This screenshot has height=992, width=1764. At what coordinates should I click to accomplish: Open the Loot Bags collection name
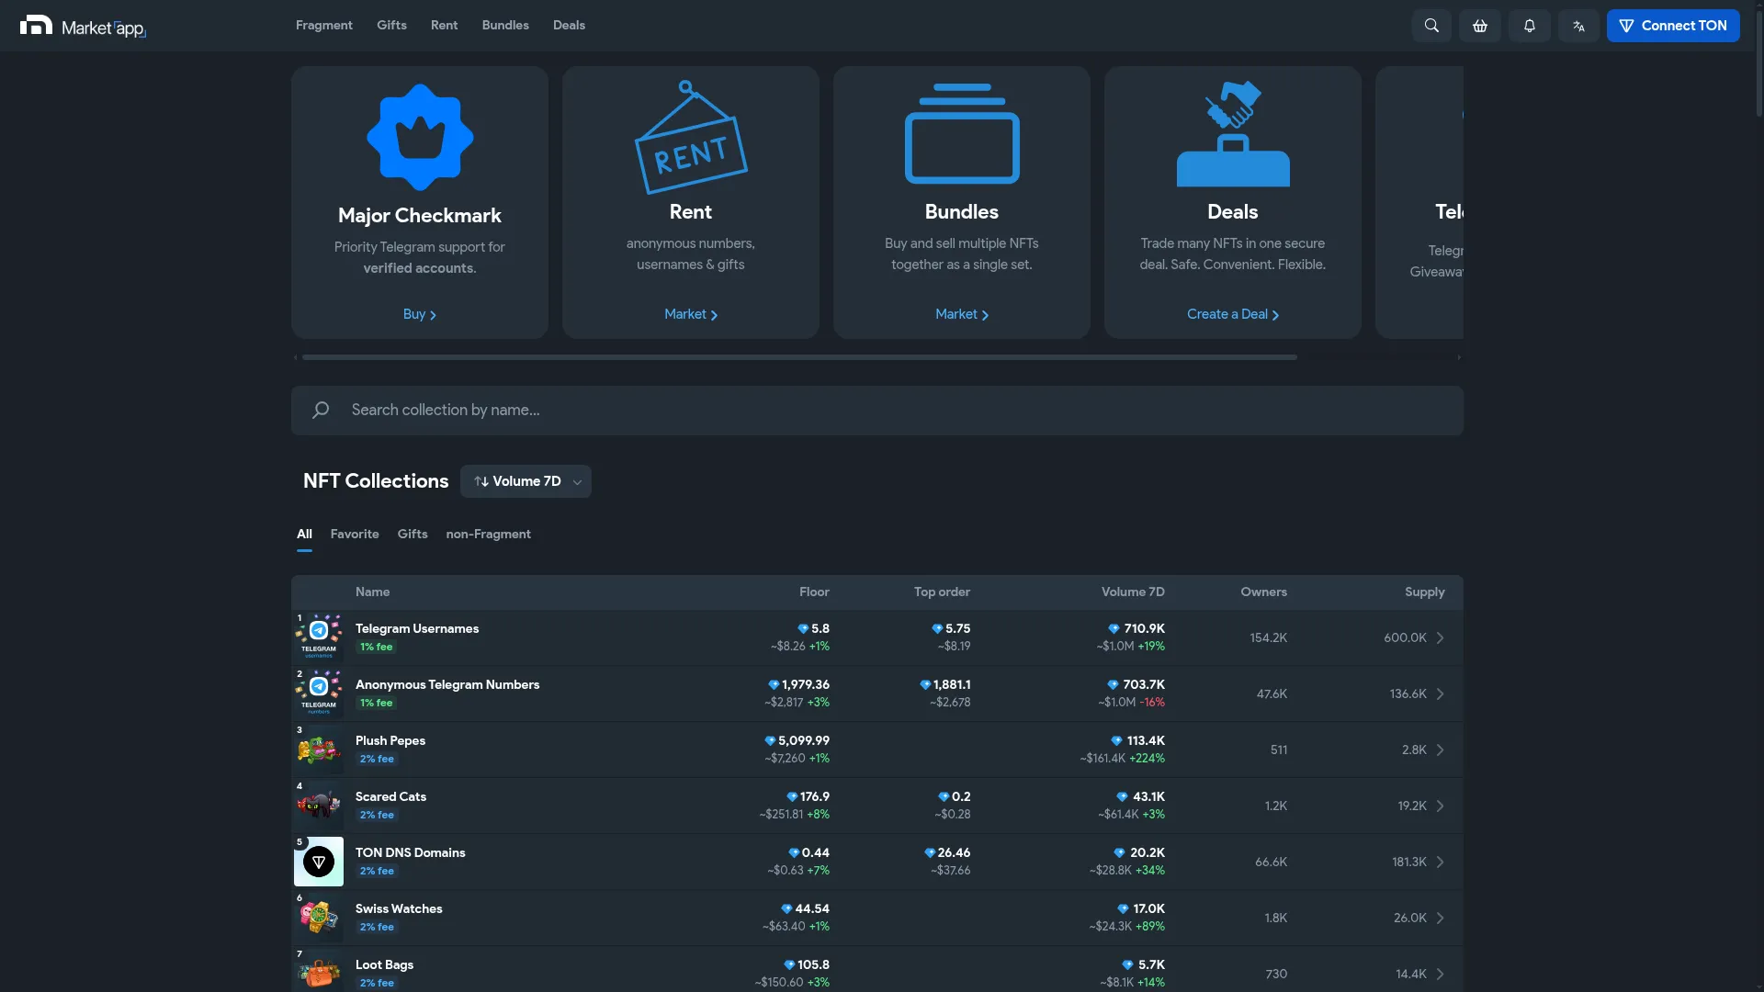tap(384, 965)
